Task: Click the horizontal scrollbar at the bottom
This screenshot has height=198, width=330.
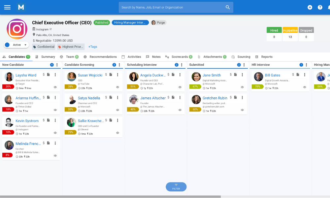Action: [110, 197]
